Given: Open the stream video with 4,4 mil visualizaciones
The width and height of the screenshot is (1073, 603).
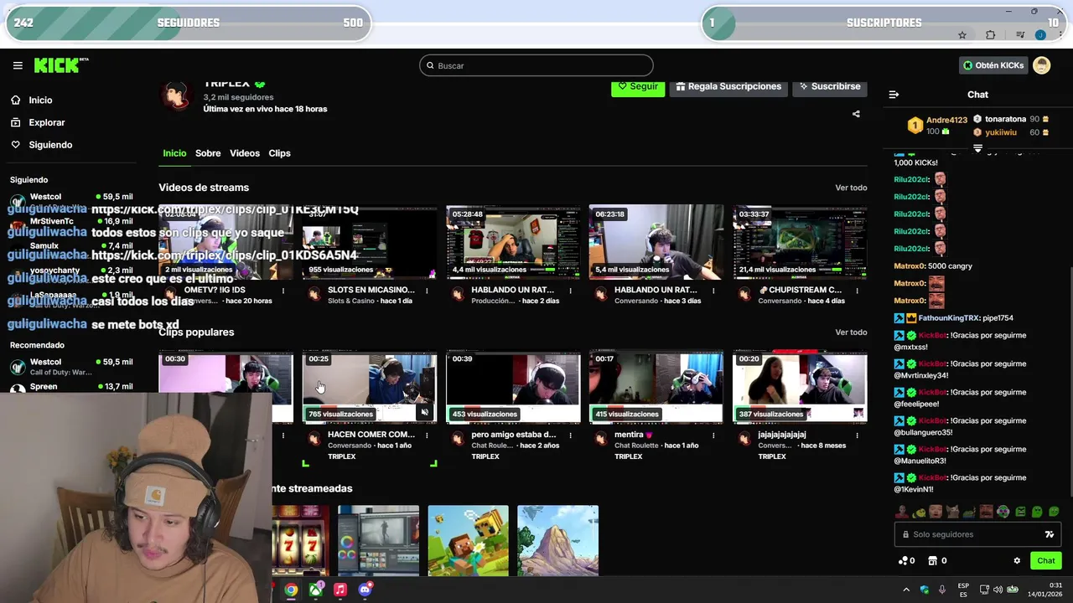Looking at the screenshot, I should pyautogui.click(x=513, y=242).
